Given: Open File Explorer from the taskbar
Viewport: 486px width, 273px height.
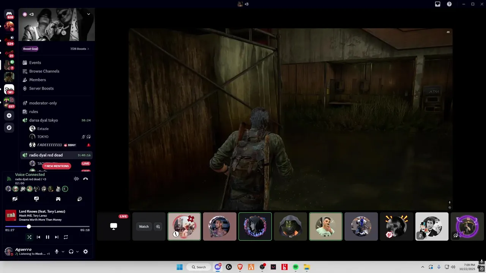Looking at the screenshot, I should (306, 267).
